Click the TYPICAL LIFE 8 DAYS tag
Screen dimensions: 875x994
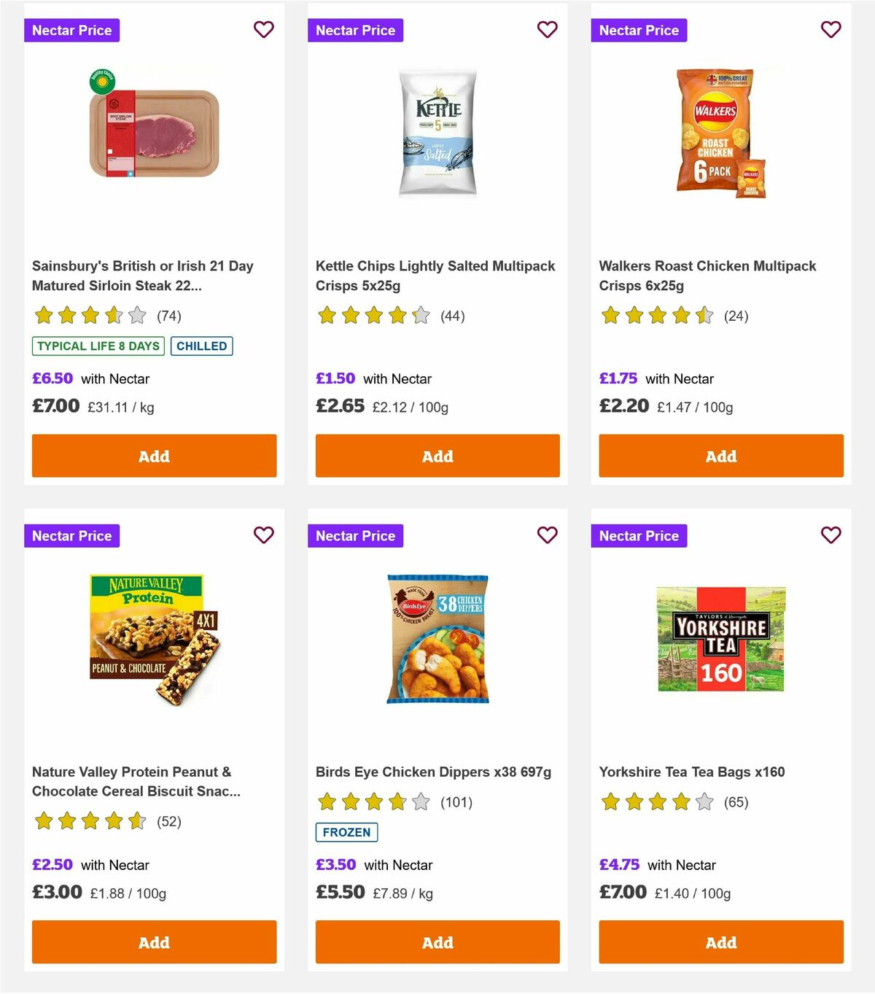point(97,346)
